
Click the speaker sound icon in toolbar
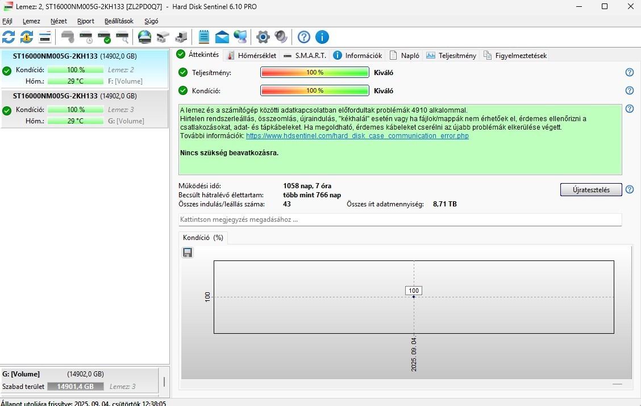tap(281, 37)
